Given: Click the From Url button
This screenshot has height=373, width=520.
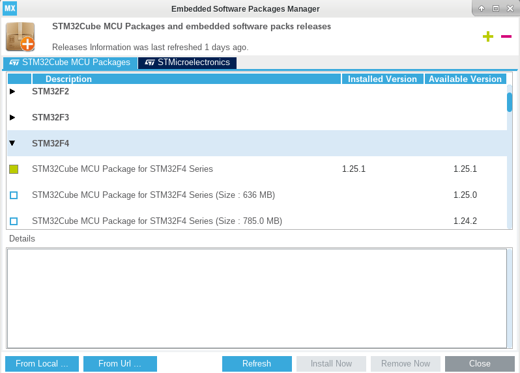Looking at the screenshot, I should (x=120, y=364).
